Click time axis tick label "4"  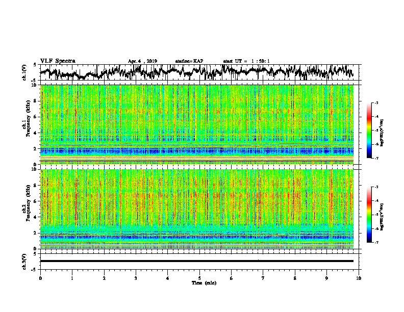tap(168, 278)
